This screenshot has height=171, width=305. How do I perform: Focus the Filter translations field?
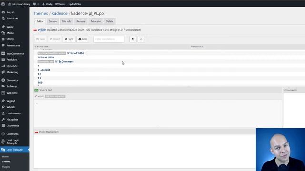point(109,39)
